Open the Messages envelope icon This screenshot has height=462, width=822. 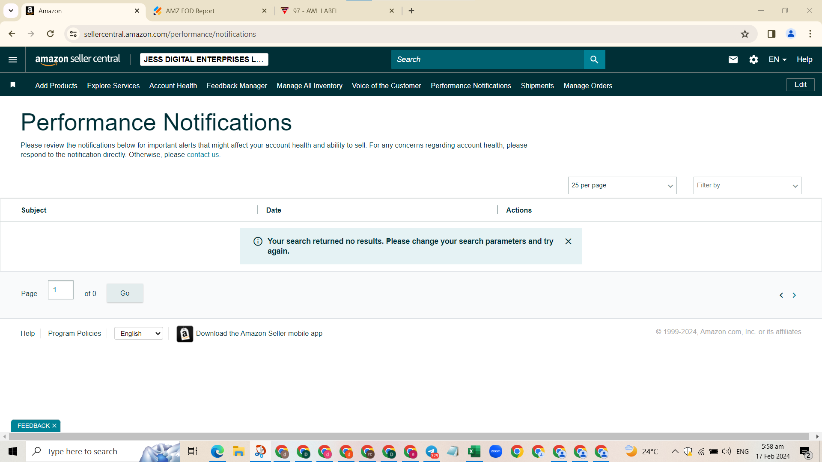pyautogui.click(x=733, y=59)
